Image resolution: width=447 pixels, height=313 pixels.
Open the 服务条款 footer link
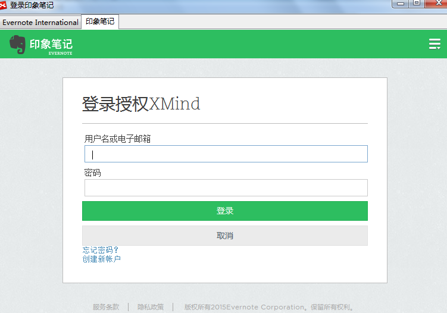106,307
